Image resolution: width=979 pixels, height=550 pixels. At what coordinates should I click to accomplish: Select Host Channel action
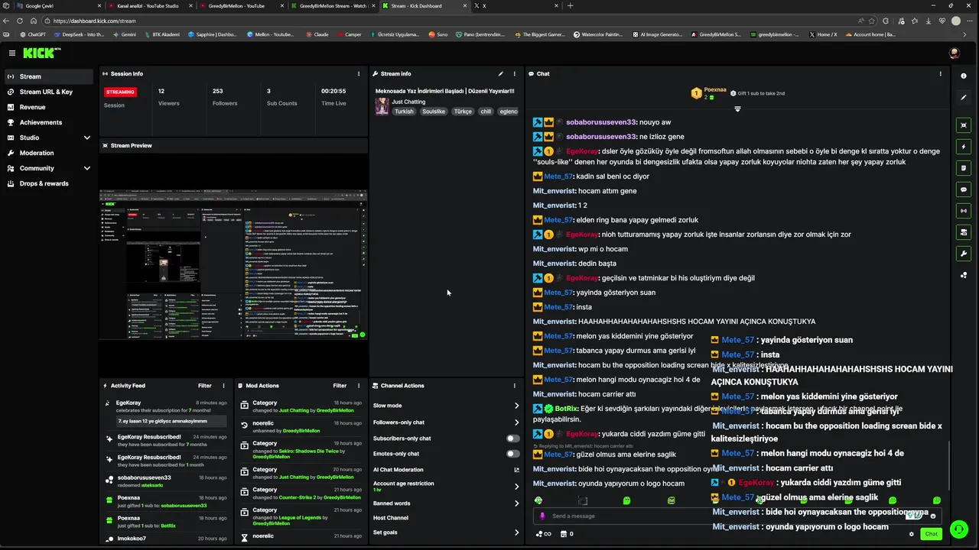click(391, 518)
